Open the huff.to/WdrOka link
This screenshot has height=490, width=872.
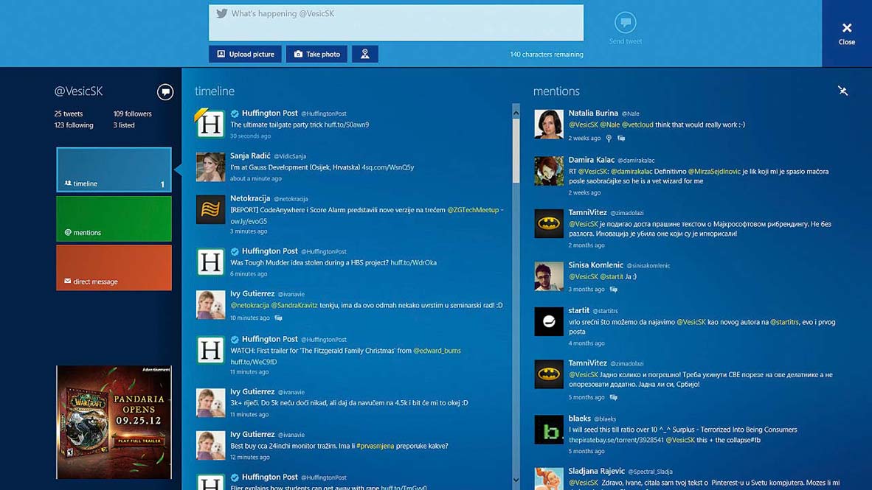413,263
